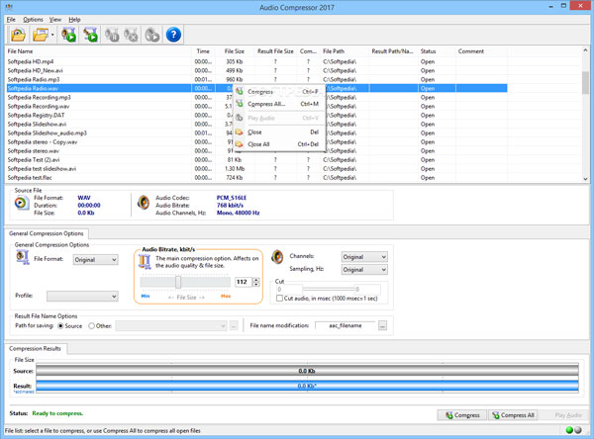Click the Play Audio toolbar icon
The height and width of the screenshot is (439, 594).
pyautogui.click(x=152, y=35)
